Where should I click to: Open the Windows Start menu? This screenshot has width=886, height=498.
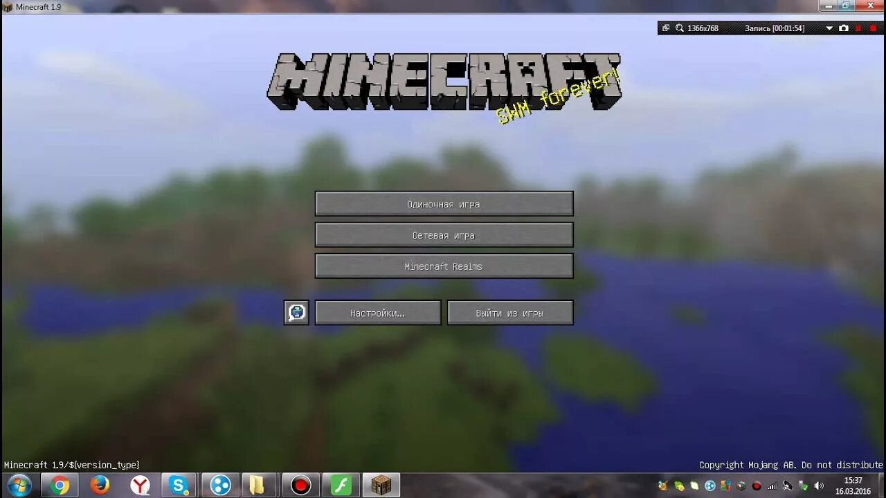coord(19,486)
